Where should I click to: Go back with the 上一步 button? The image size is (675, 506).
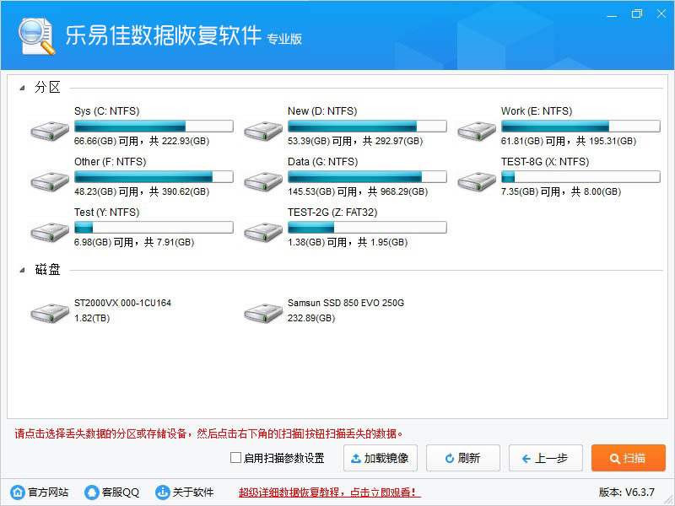click(x=545, y=459)
